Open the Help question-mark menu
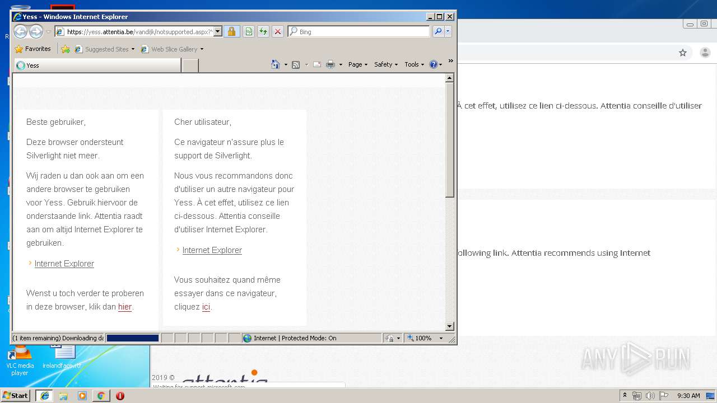The image size is (717, 403). (x=436, y=64)
